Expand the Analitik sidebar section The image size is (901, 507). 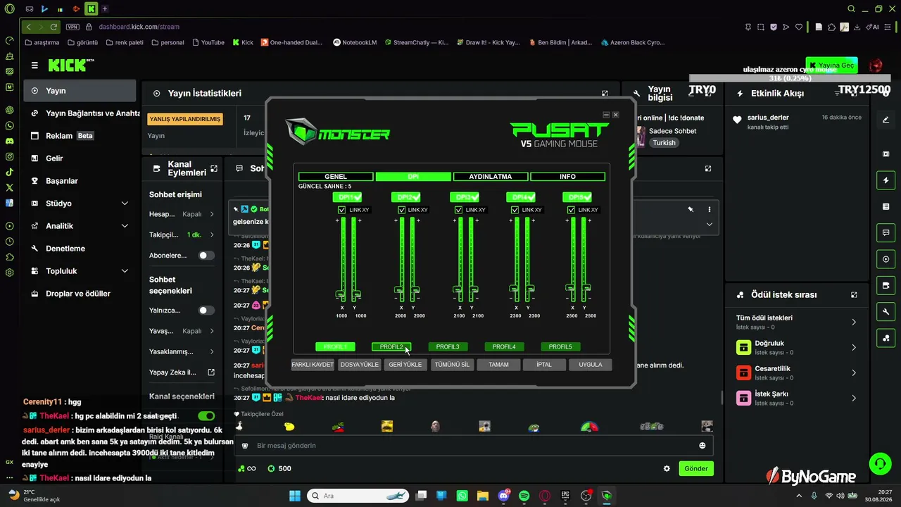coord(125,226)
